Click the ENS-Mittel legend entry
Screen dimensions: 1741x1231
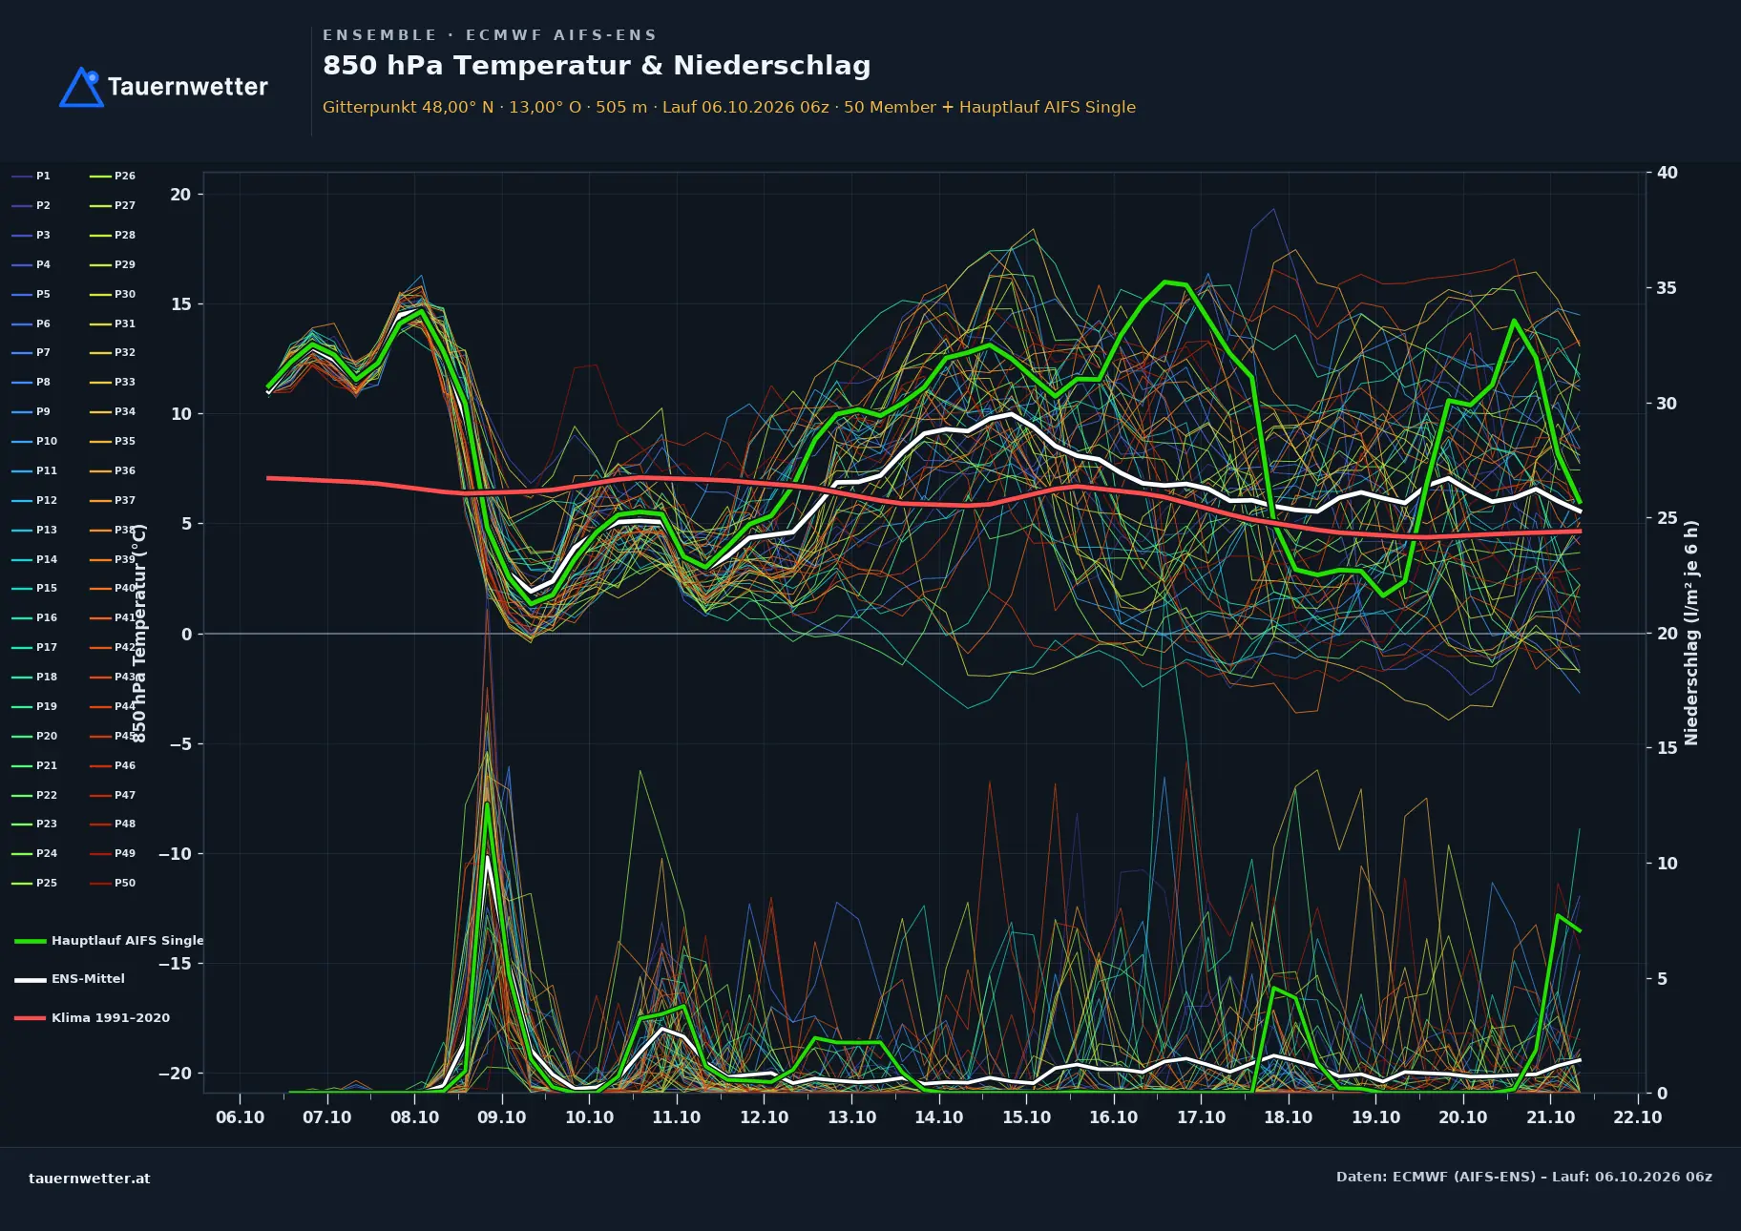coord(70,978)
